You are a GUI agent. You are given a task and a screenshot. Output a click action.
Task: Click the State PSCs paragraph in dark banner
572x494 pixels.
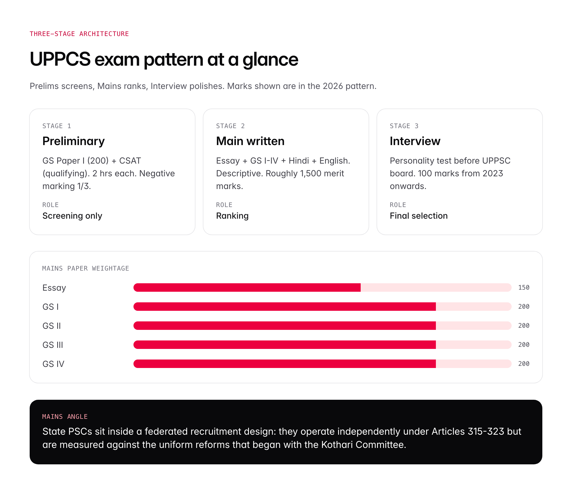pyautogui.click(x=281, y=438)
